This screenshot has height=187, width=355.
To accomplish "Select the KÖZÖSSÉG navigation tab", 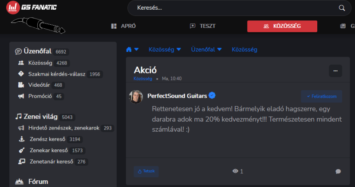I will [x=282, y=26].
